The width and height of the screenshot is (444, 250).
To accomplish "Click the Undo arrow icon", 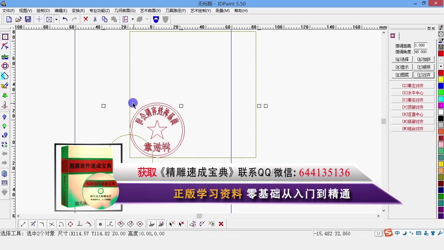I will (65, 19).
